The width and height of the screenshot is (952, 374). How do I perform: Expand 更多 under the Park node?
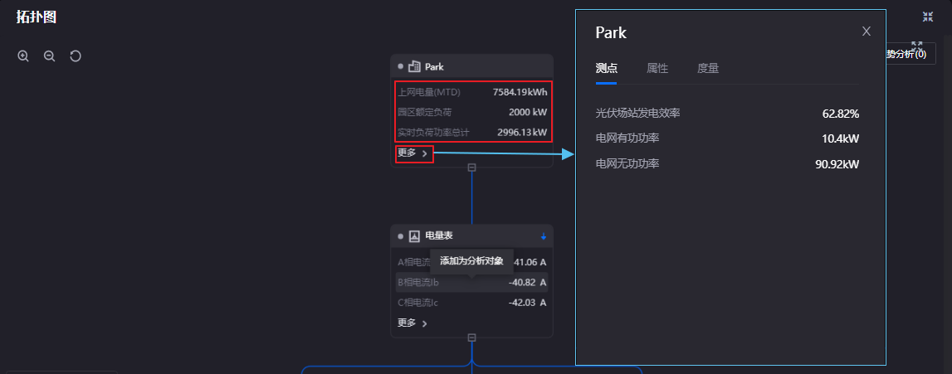tap(413, 153)
